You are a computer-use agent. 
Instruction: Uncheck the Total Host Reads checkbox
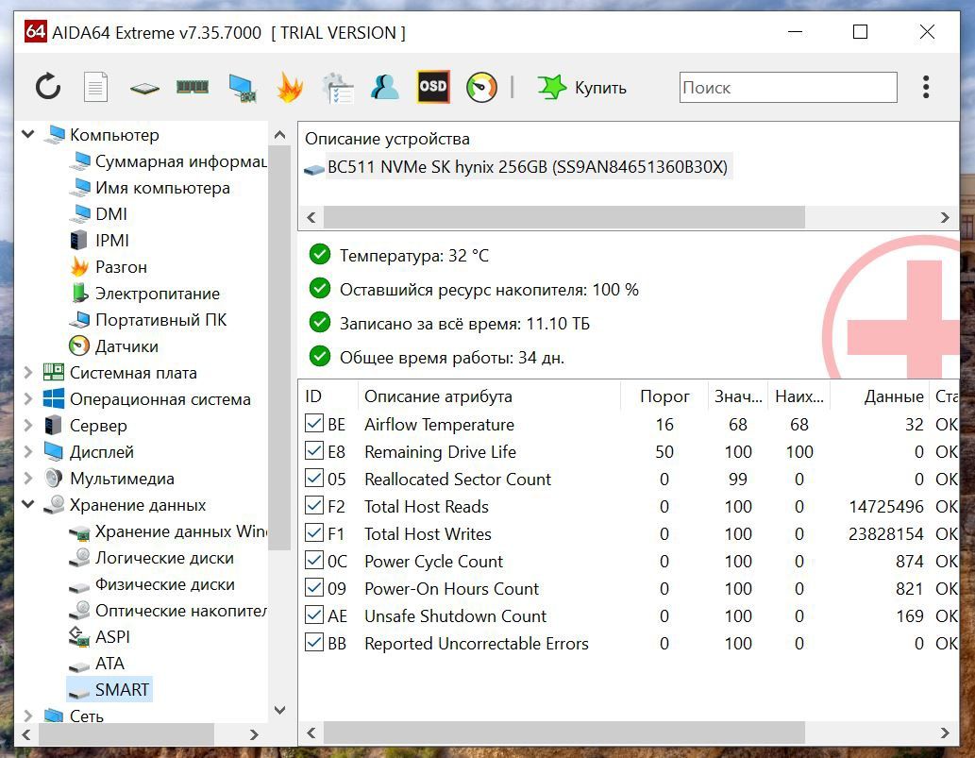click(x=314, y=506)
